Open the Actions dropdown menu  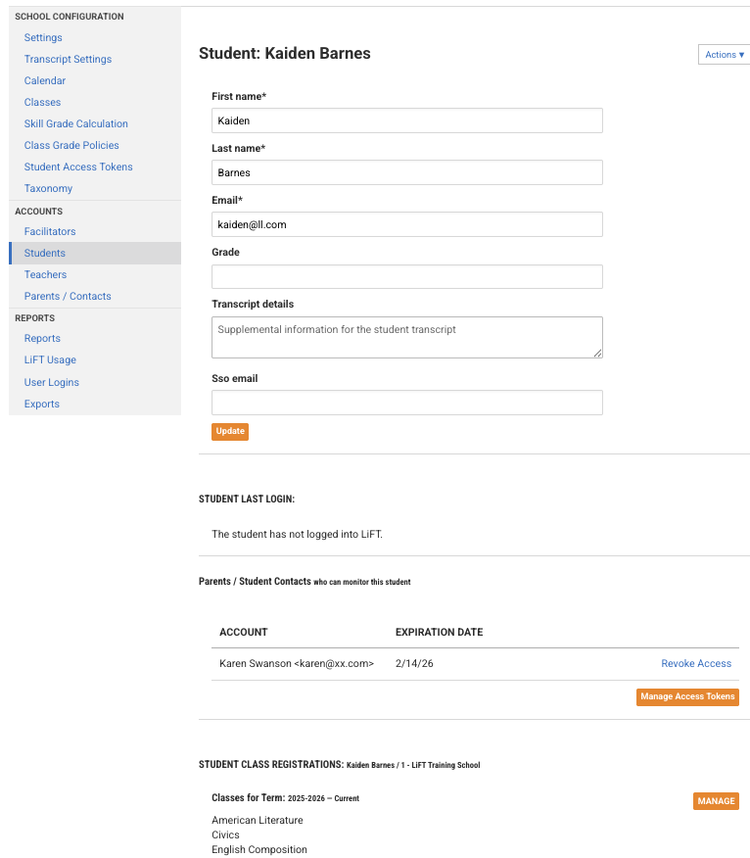[x=725, y=55]
